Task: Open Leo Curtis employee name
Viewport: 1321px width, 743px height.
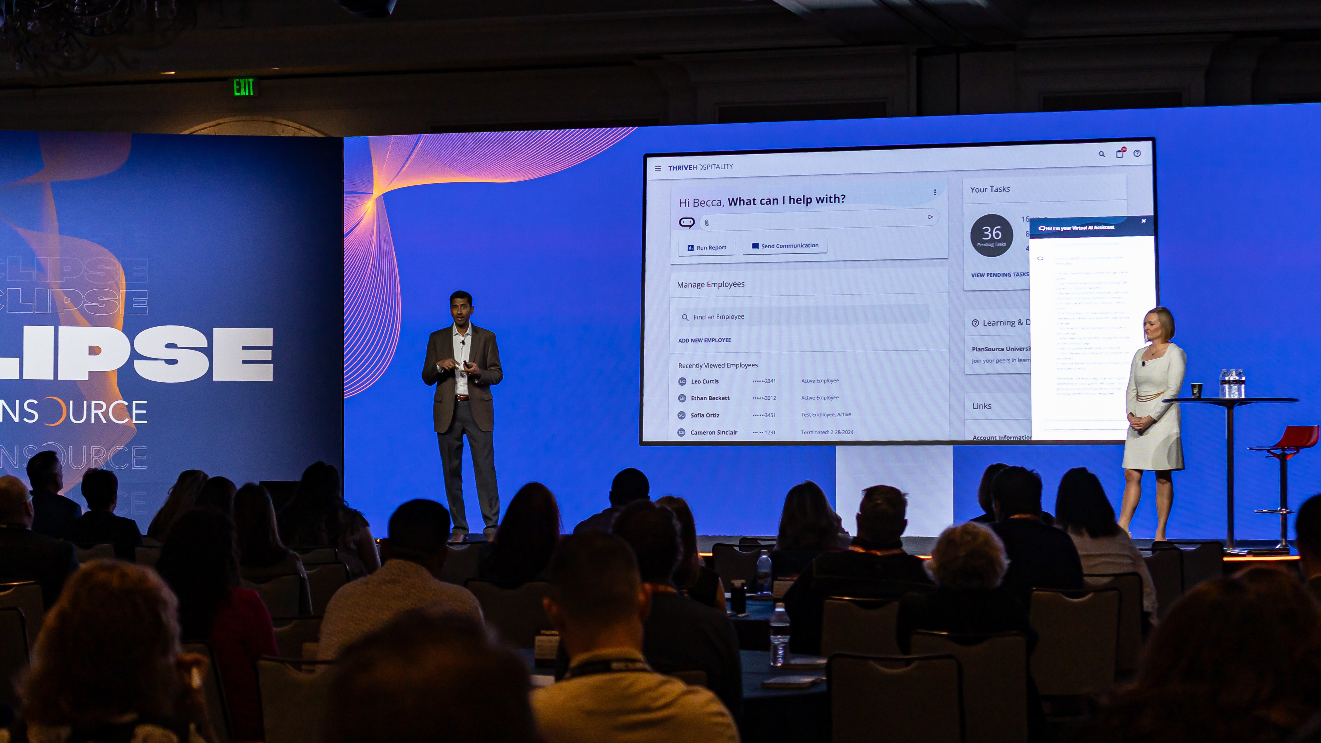Action: 705,382
